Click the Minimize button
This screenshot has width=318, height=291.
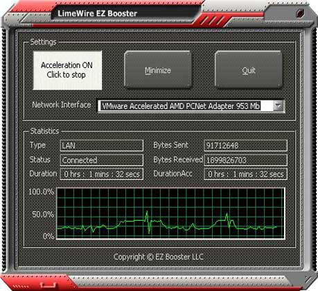(158, 69)
